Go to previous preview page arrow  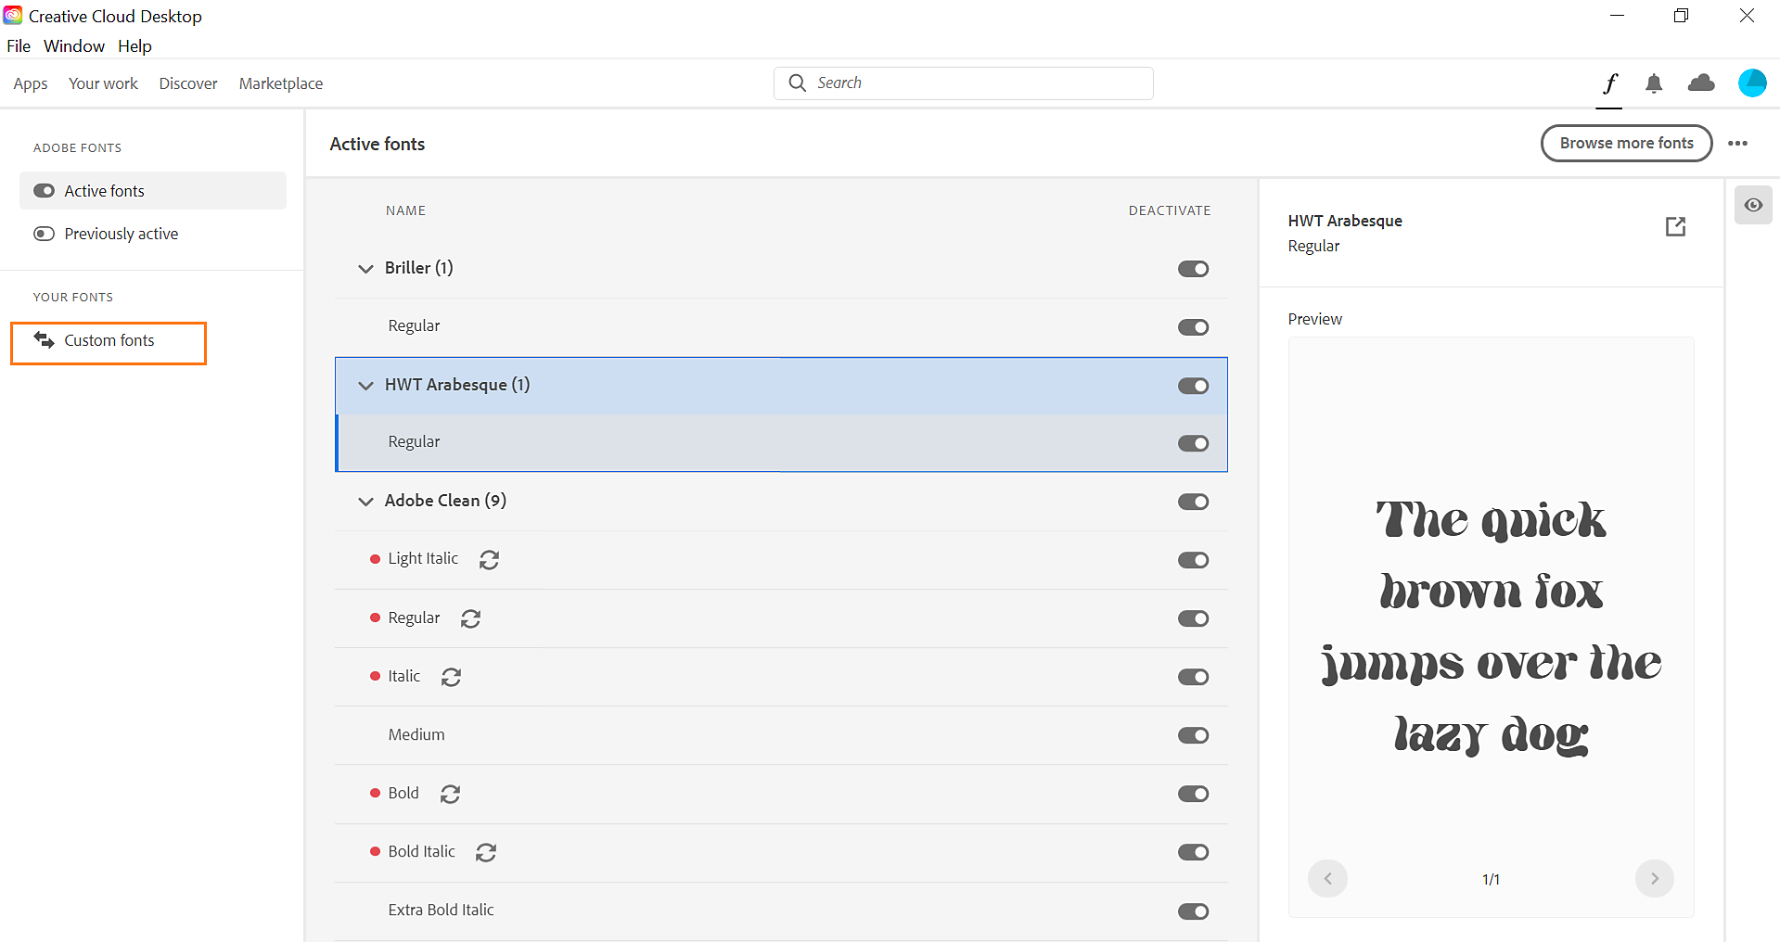[1327, 878]
